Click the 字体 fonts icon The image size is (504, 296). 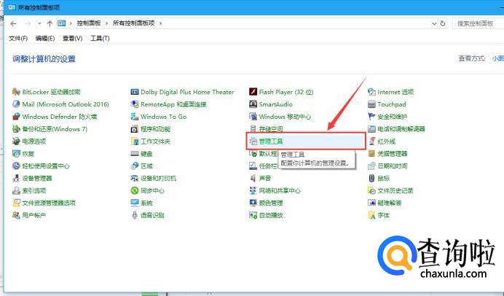click(x=372, y=215)
